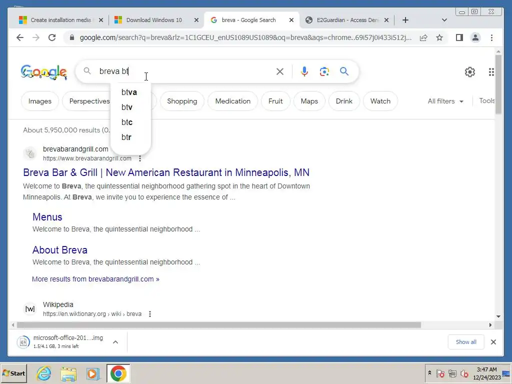The height and width of the screenshot is (384, 512).
Task: Start voice search with microphone
Action: (x=304, y=71)
